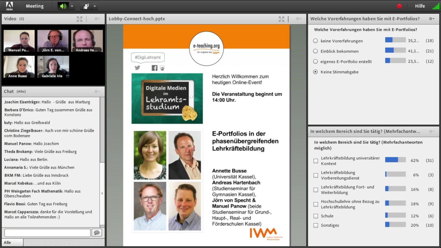Click the 62% result bar
Screen dimensions: 441x248
[395, 160]
